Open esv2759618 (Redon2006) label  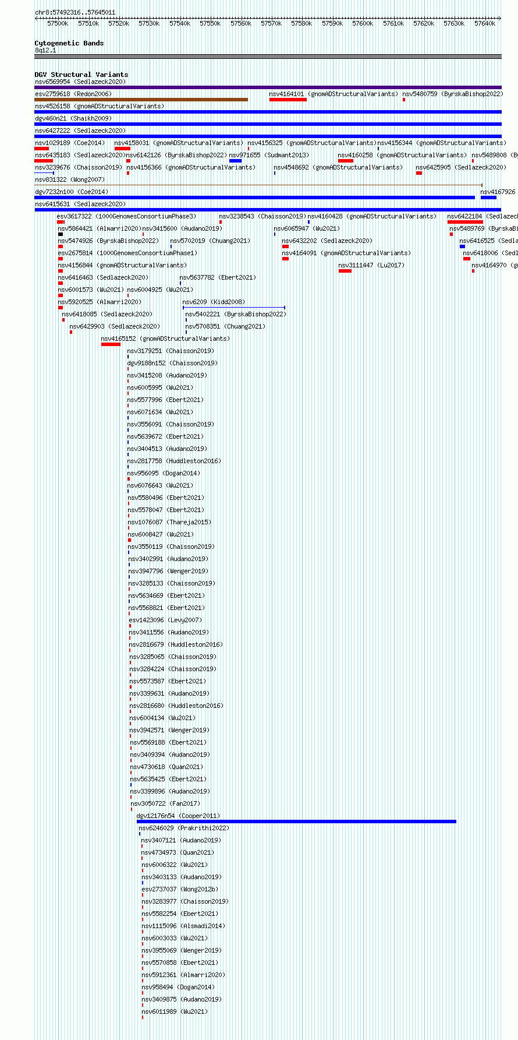[x=73, y=94]
